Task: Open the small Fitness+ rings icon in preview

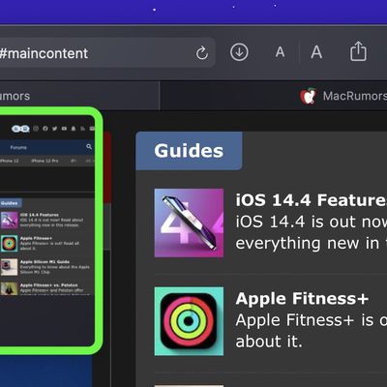Action: (9, 244)
